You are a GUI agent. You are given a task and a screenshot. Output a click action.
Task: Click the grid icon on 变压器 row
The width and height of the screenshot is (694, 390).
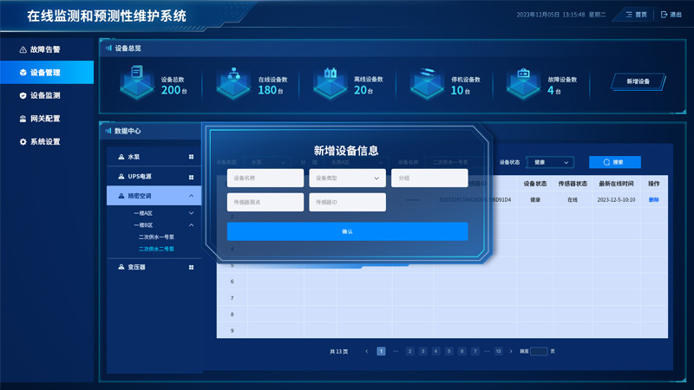pyautogui.click(x=191, y=268)
